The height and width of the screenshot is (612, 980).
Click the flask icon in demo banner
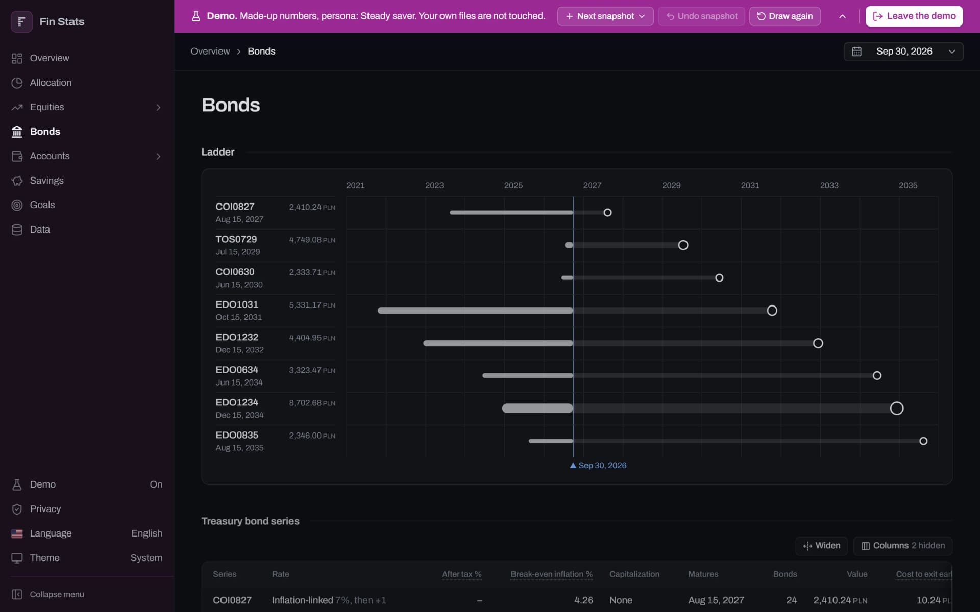(x=195, y=16)
